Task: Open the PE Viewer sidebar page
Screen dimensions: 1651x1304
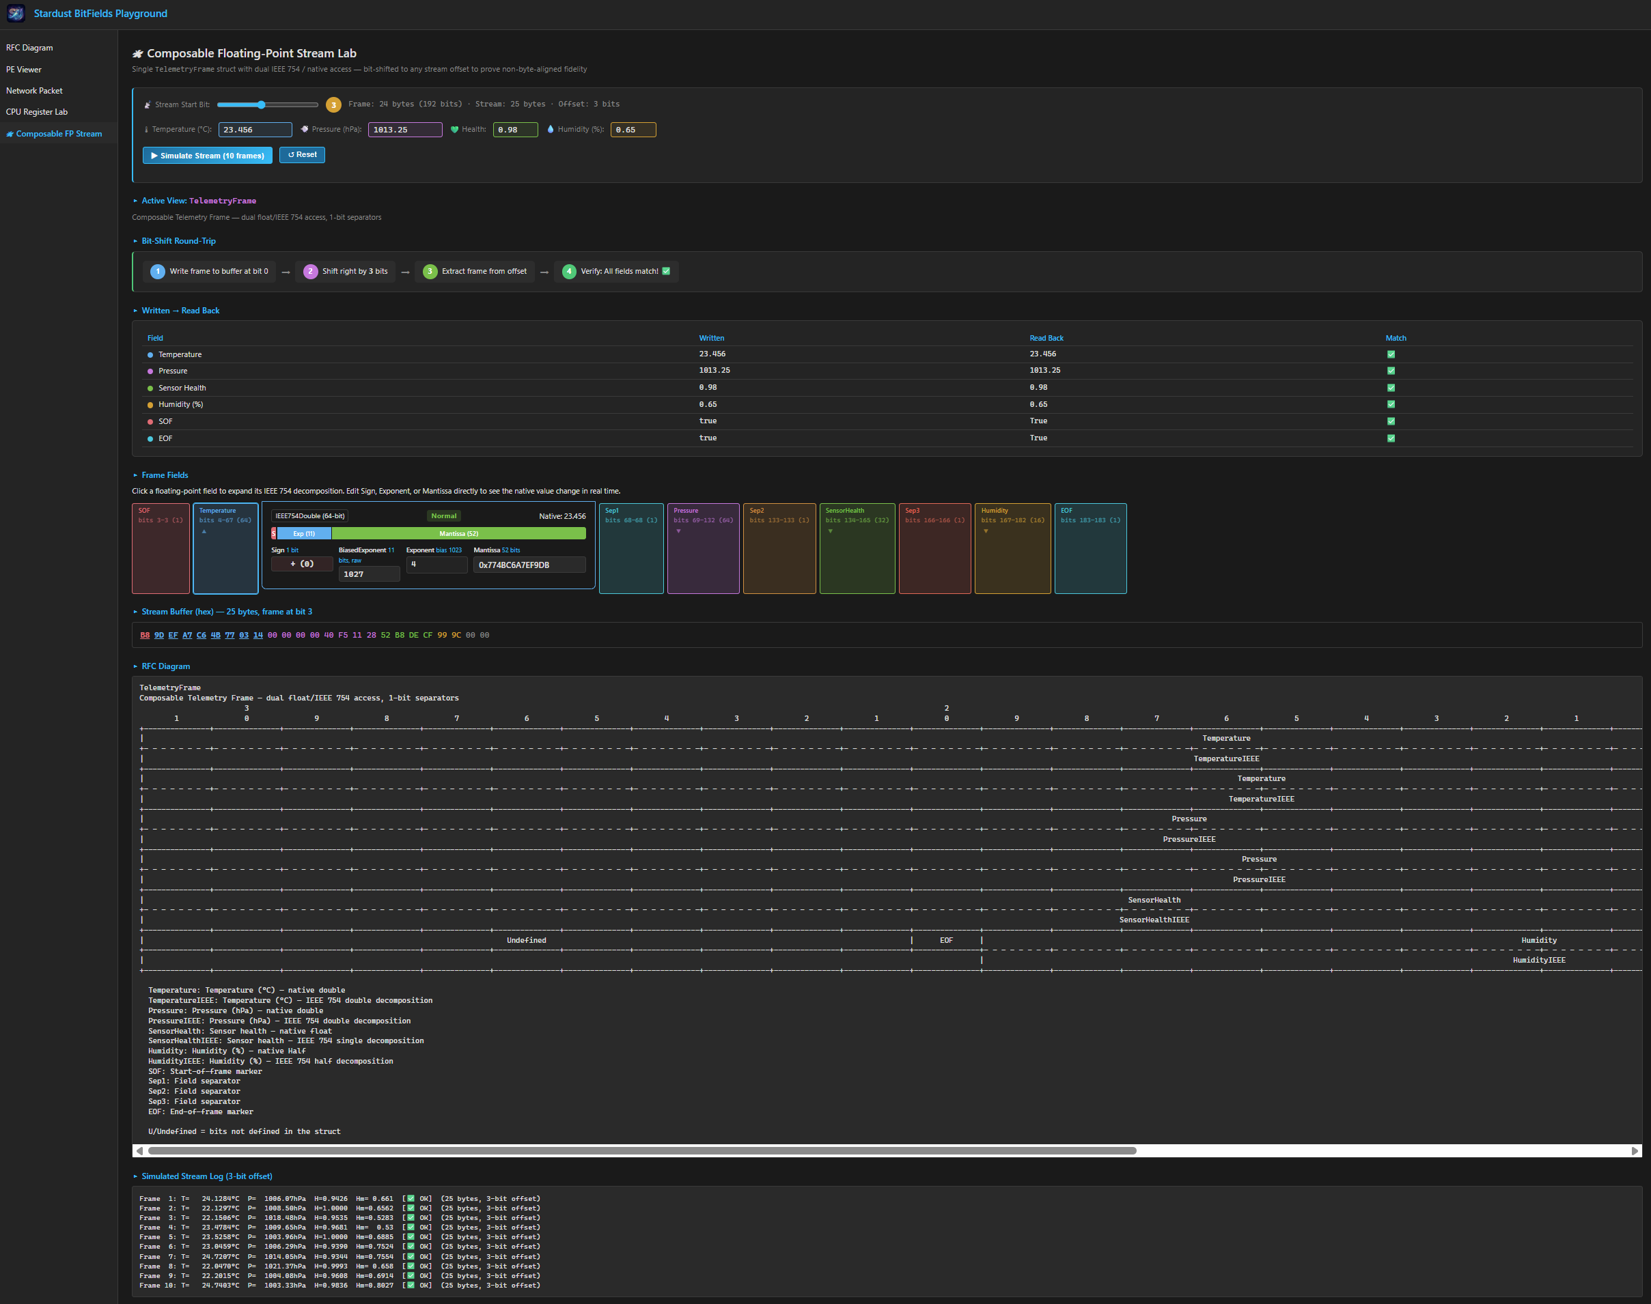Action: [25, 69]
